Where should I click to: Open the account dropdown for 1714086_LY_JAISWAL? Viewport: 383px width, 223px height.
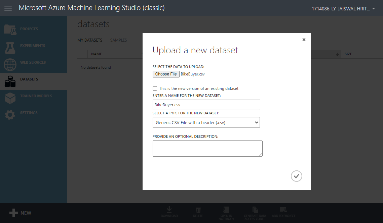coord(343,9)
